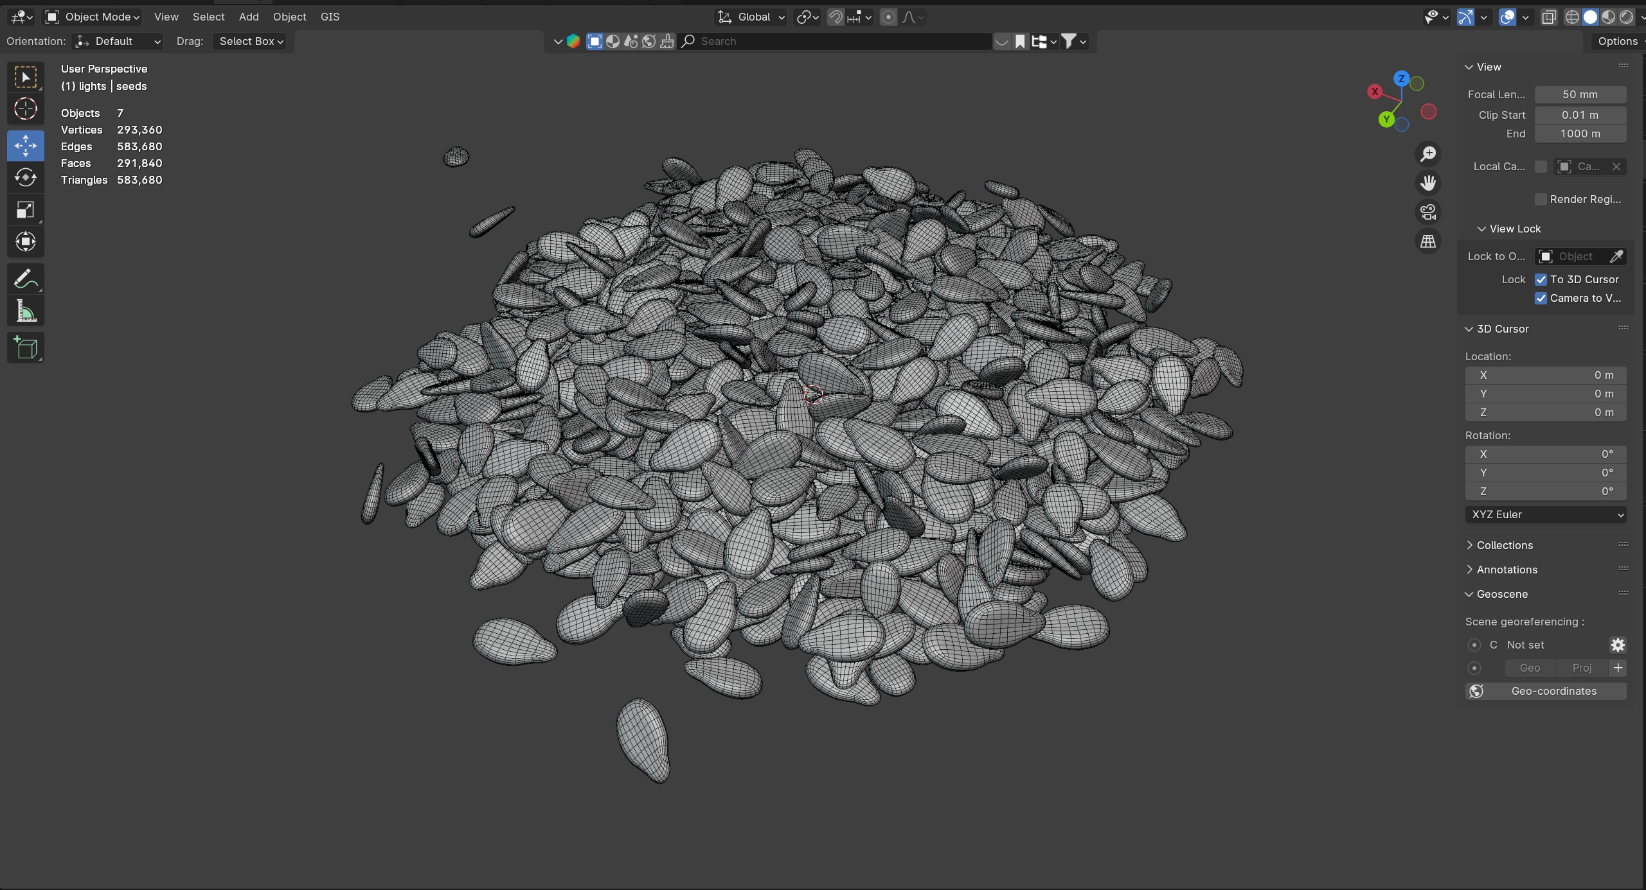Toggle viewport overlays display
This screenshot has height=890, width=1646.
(x=1507, y=17)
